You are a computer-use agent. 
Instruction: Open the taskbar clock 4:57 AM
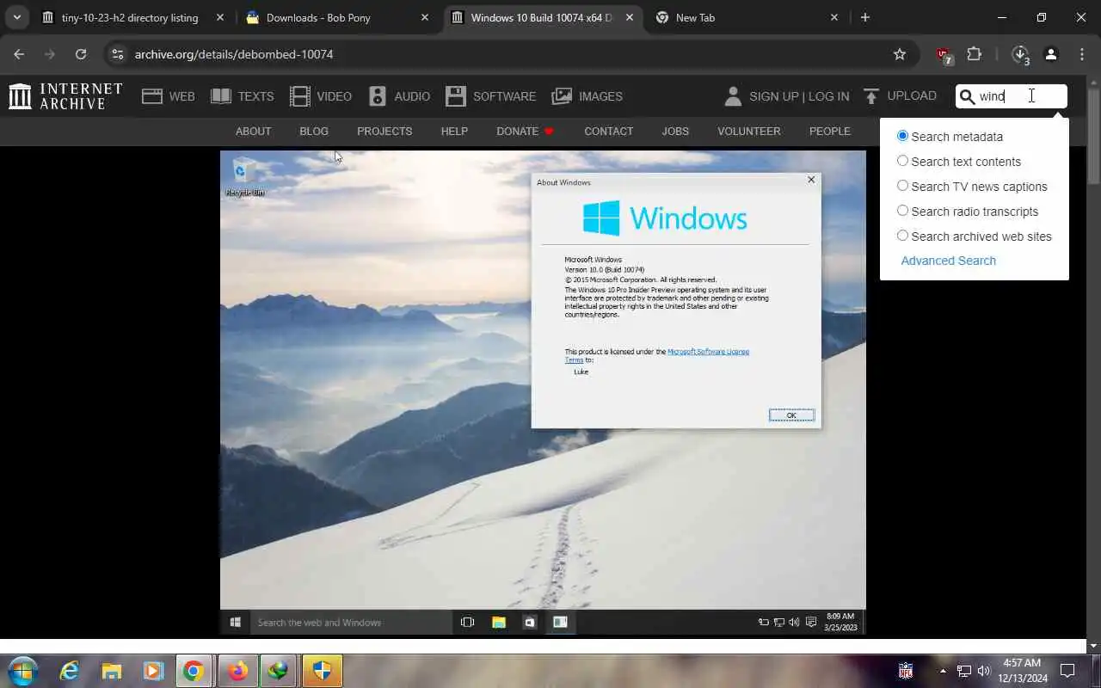coord(1021,671)
